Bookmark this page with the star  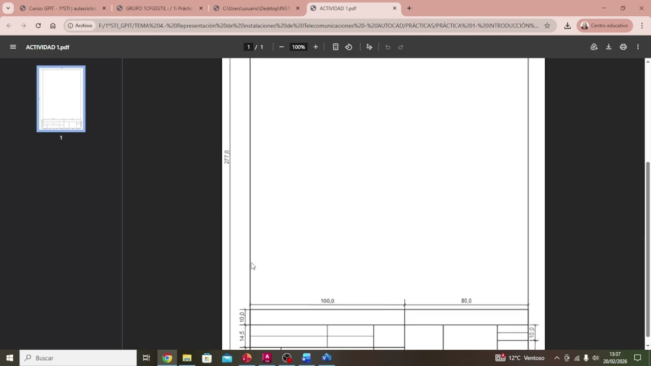(547, 25)
